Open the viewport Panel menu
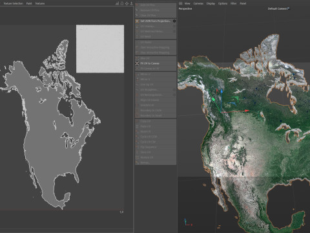Image resolution: width=310 pixels, height=233 pixels. [243, 3]
